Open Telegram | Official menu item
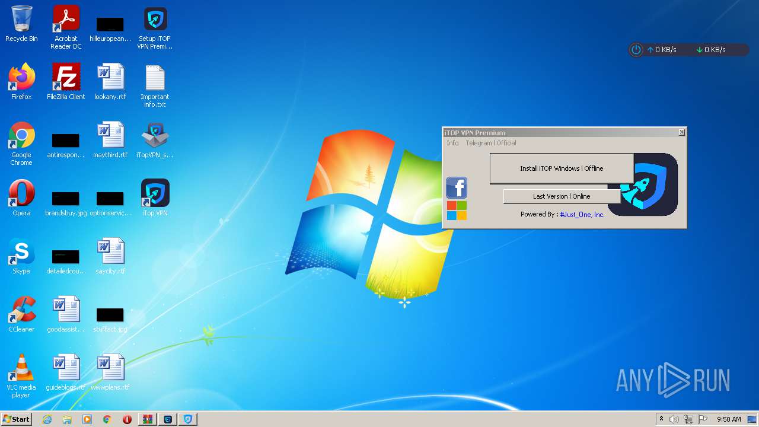759x427 pixels. (x=490, y=143)
